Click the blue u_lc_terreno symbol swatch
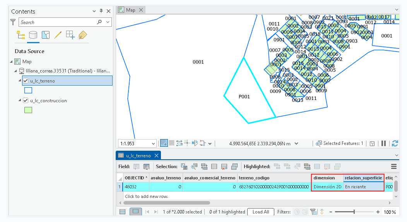 click(28, 90)
